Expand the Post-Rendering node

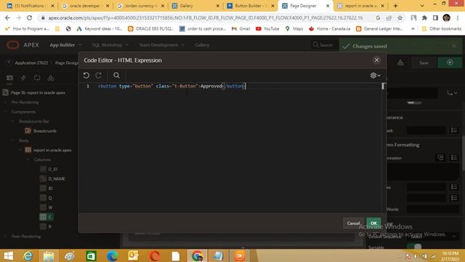click(x=5, y=236)
